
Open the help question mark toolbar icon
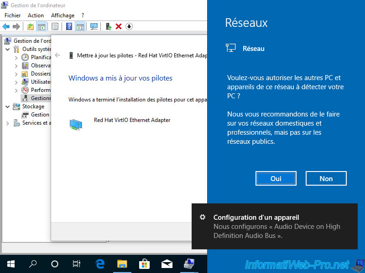(x=69, y=26)
